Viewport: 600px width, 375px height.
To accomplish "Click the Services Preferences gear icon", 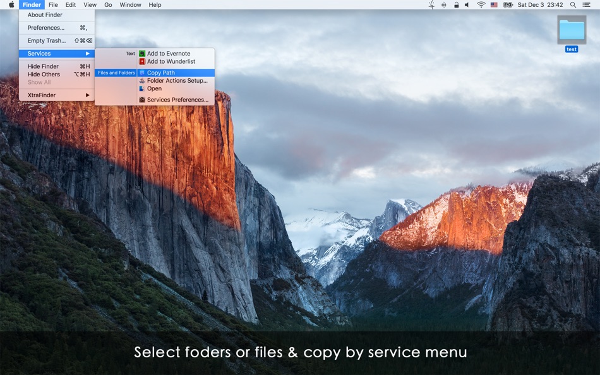I will click(142, 100).
